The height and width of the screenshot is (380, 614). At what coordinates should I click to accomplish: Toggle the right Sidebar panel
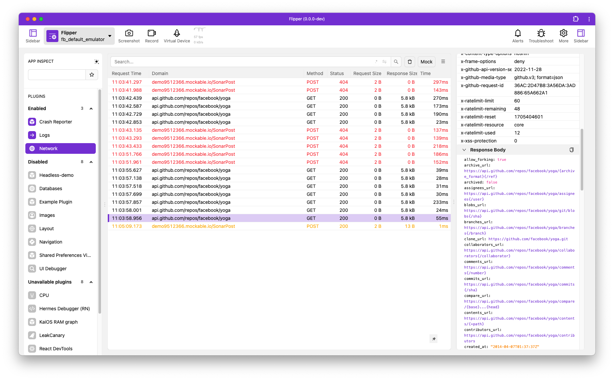[581, 36]
